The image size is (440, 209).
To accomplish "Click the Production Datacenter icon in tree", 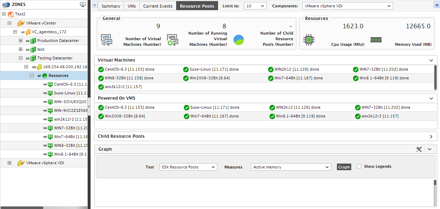I will 34,41.
